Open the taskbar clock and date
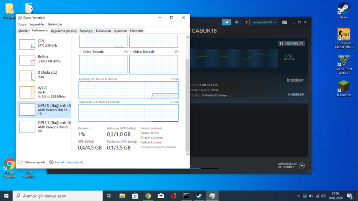The width and height of the screenshot is (358, 201). [335, 196]
